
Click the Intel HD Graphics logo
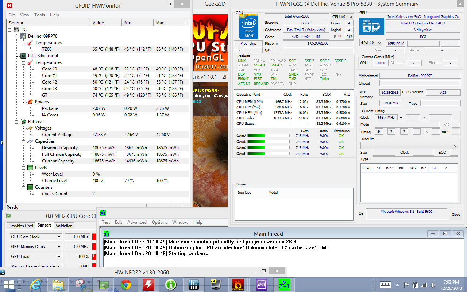coord(371,27)
